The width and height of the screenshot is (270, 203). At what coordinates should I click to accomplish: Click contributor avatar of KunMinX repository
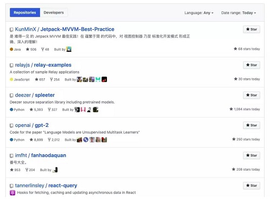(69, 49)
